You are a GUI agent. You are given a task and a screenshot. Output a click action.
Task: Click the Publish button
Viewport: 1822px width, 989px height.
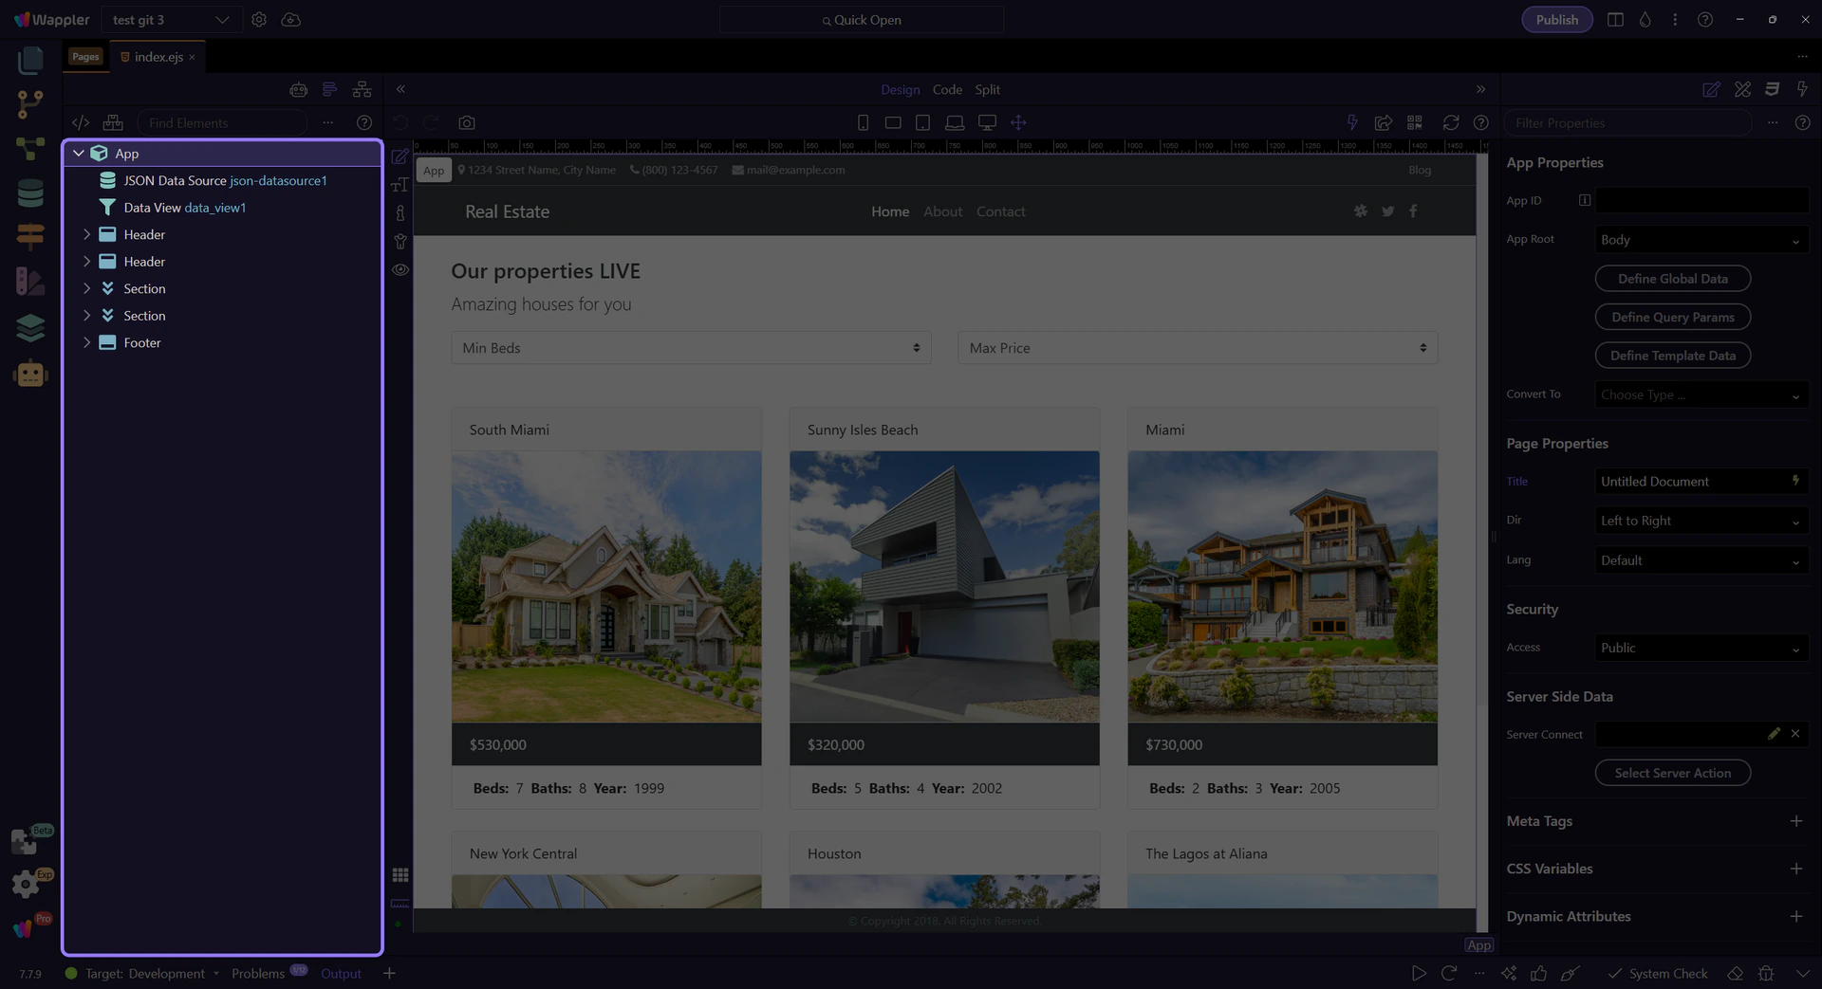point(1556,20)
